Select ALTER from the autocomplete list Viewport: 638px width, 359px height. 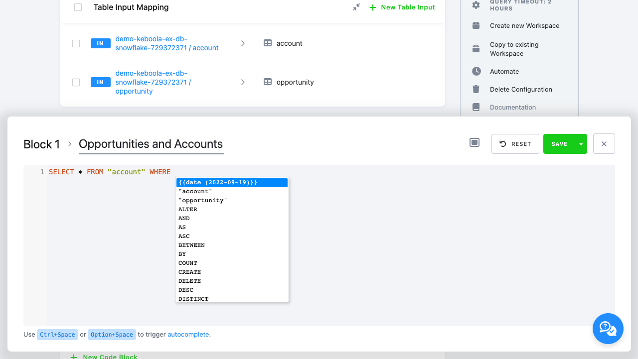[x=187, y=209]
